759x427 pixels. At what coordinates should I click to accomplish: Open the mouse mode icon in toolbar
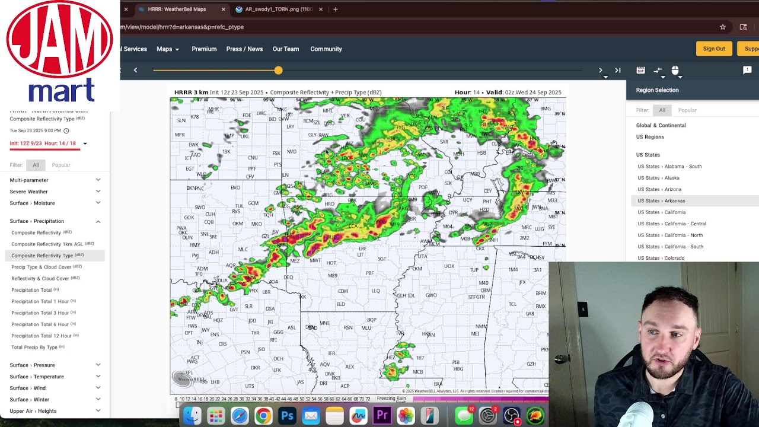675,71
